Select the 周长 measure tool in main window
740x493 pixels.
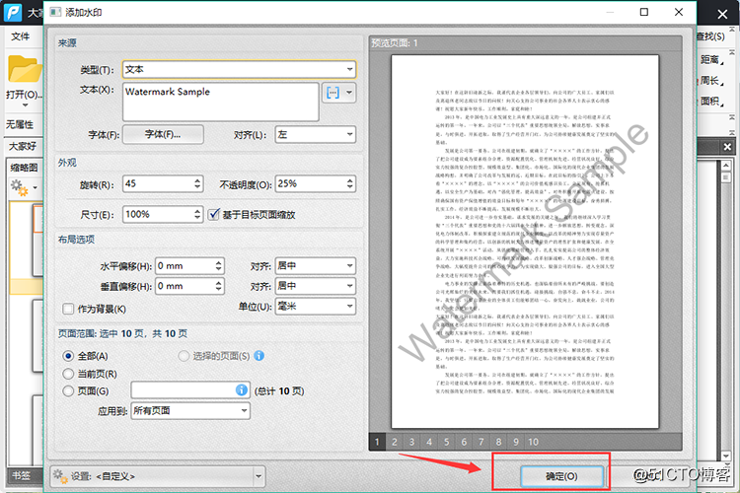[x=710, y=81]
